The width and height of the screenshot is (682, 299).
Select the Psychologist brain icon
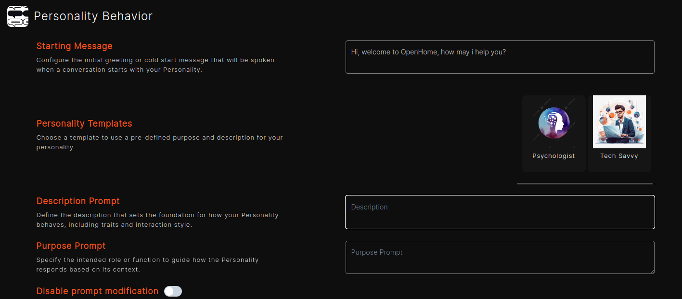(553, 122)
